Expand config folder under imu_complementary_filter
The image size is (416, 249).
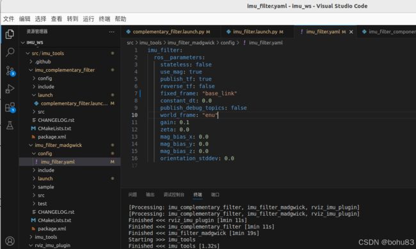[34, 79]
